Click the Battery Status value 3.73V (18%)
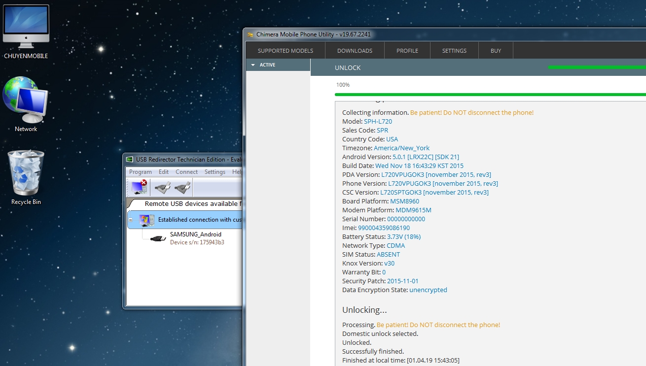Image resolution: width=646 pixels, height=366 pixels. tap(403, 236)
